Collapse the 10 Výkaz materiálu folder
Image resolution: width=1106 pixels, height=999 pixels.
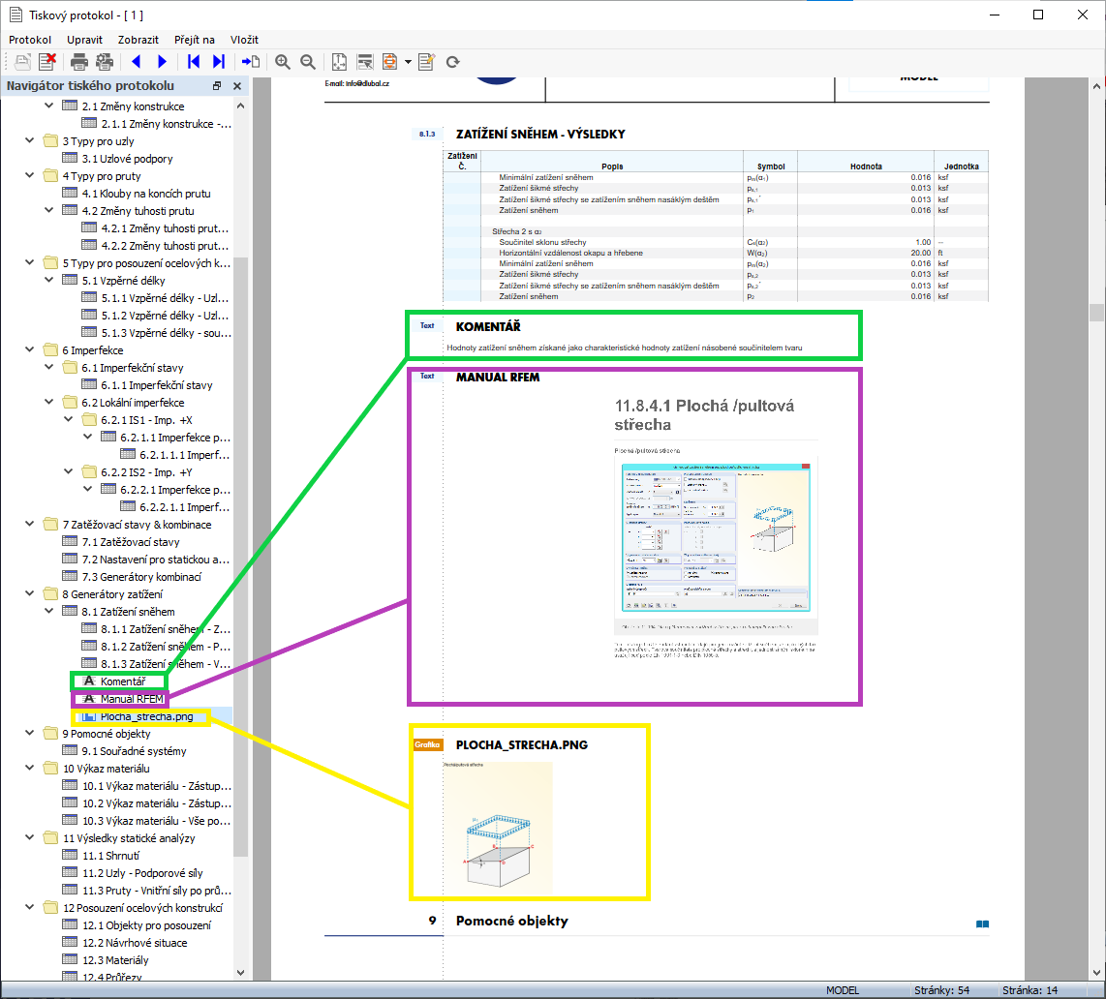30,767
